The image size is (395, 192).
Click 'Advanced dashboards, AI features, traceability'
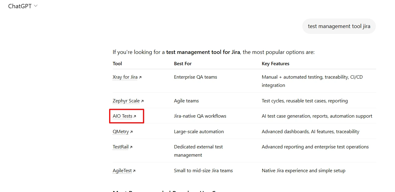311,132
